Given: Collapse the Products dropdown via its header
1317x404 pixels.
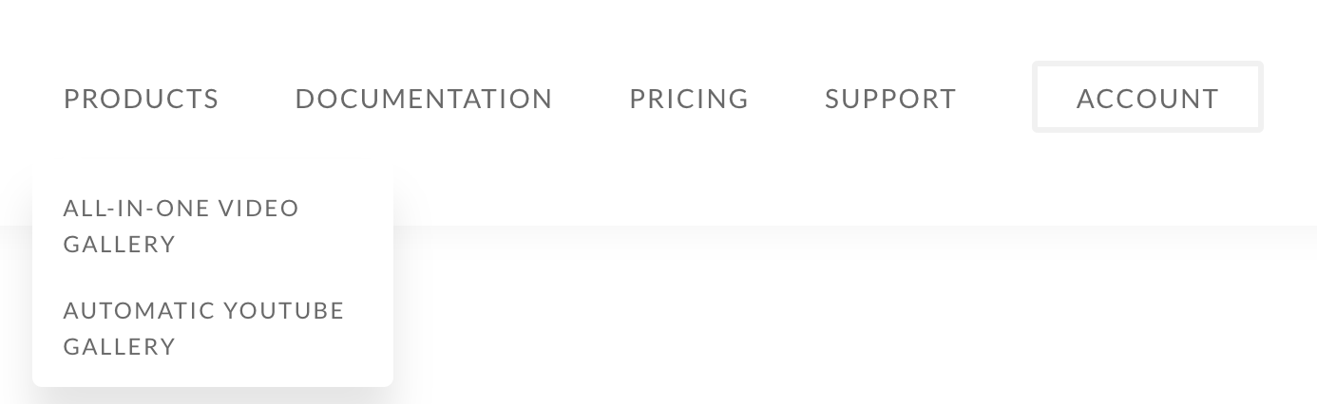Looking at the screenshot, I should [141, 99].
